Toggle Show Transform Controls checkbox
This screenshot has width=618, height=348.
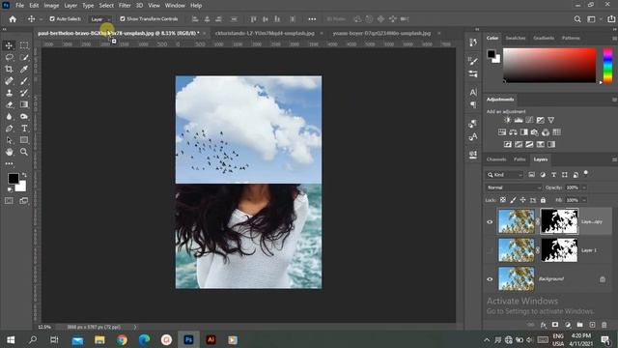click(x=123, y=19)
